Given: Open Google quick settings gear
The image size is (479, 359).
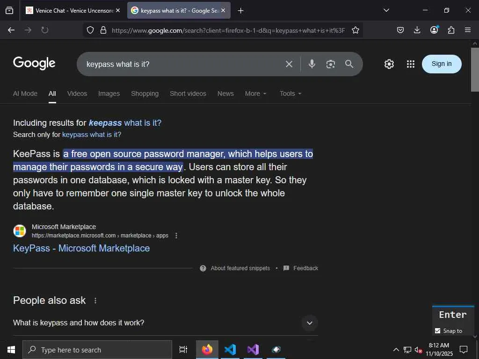Looking at the screenshot, I should pyautogui.click(x=389, y=64).
